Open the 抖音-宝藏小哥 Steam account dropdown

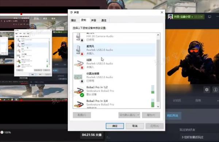click(186, 17)
